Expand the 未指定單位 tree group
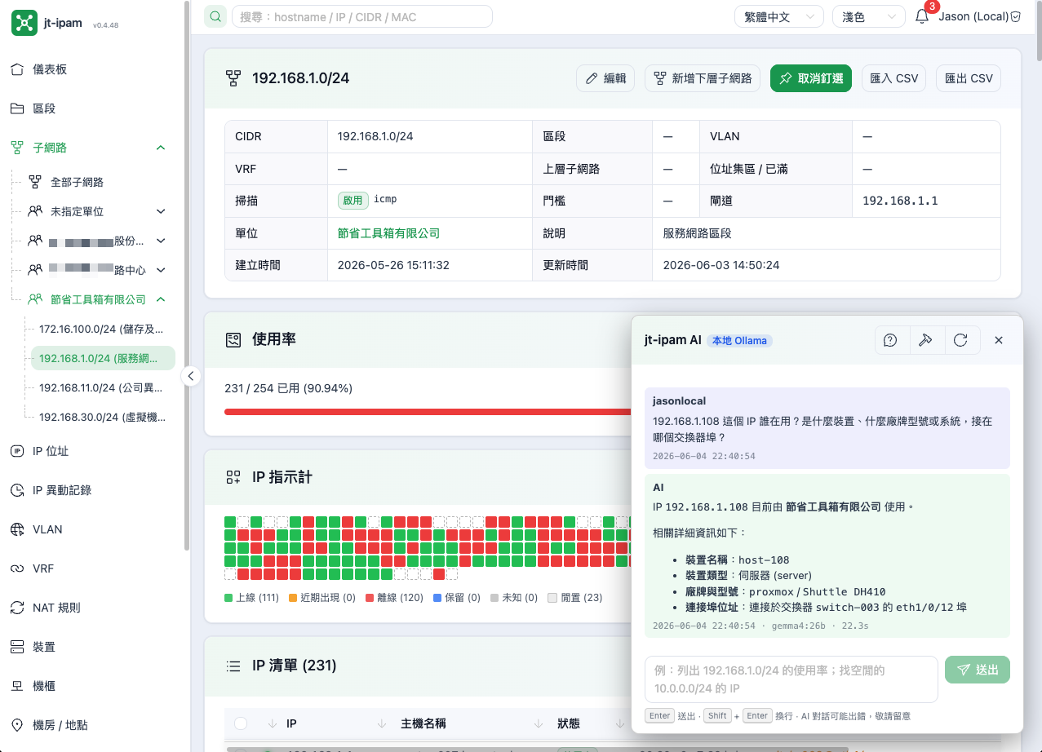Image resolution: width=1042 pixels, height=752 pixels. 161,211
